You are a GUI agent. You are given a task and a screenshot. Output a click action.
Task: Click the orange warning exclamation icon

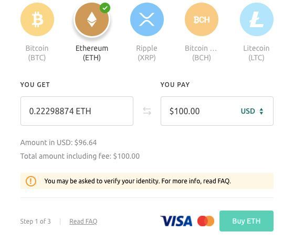(31, 181)
